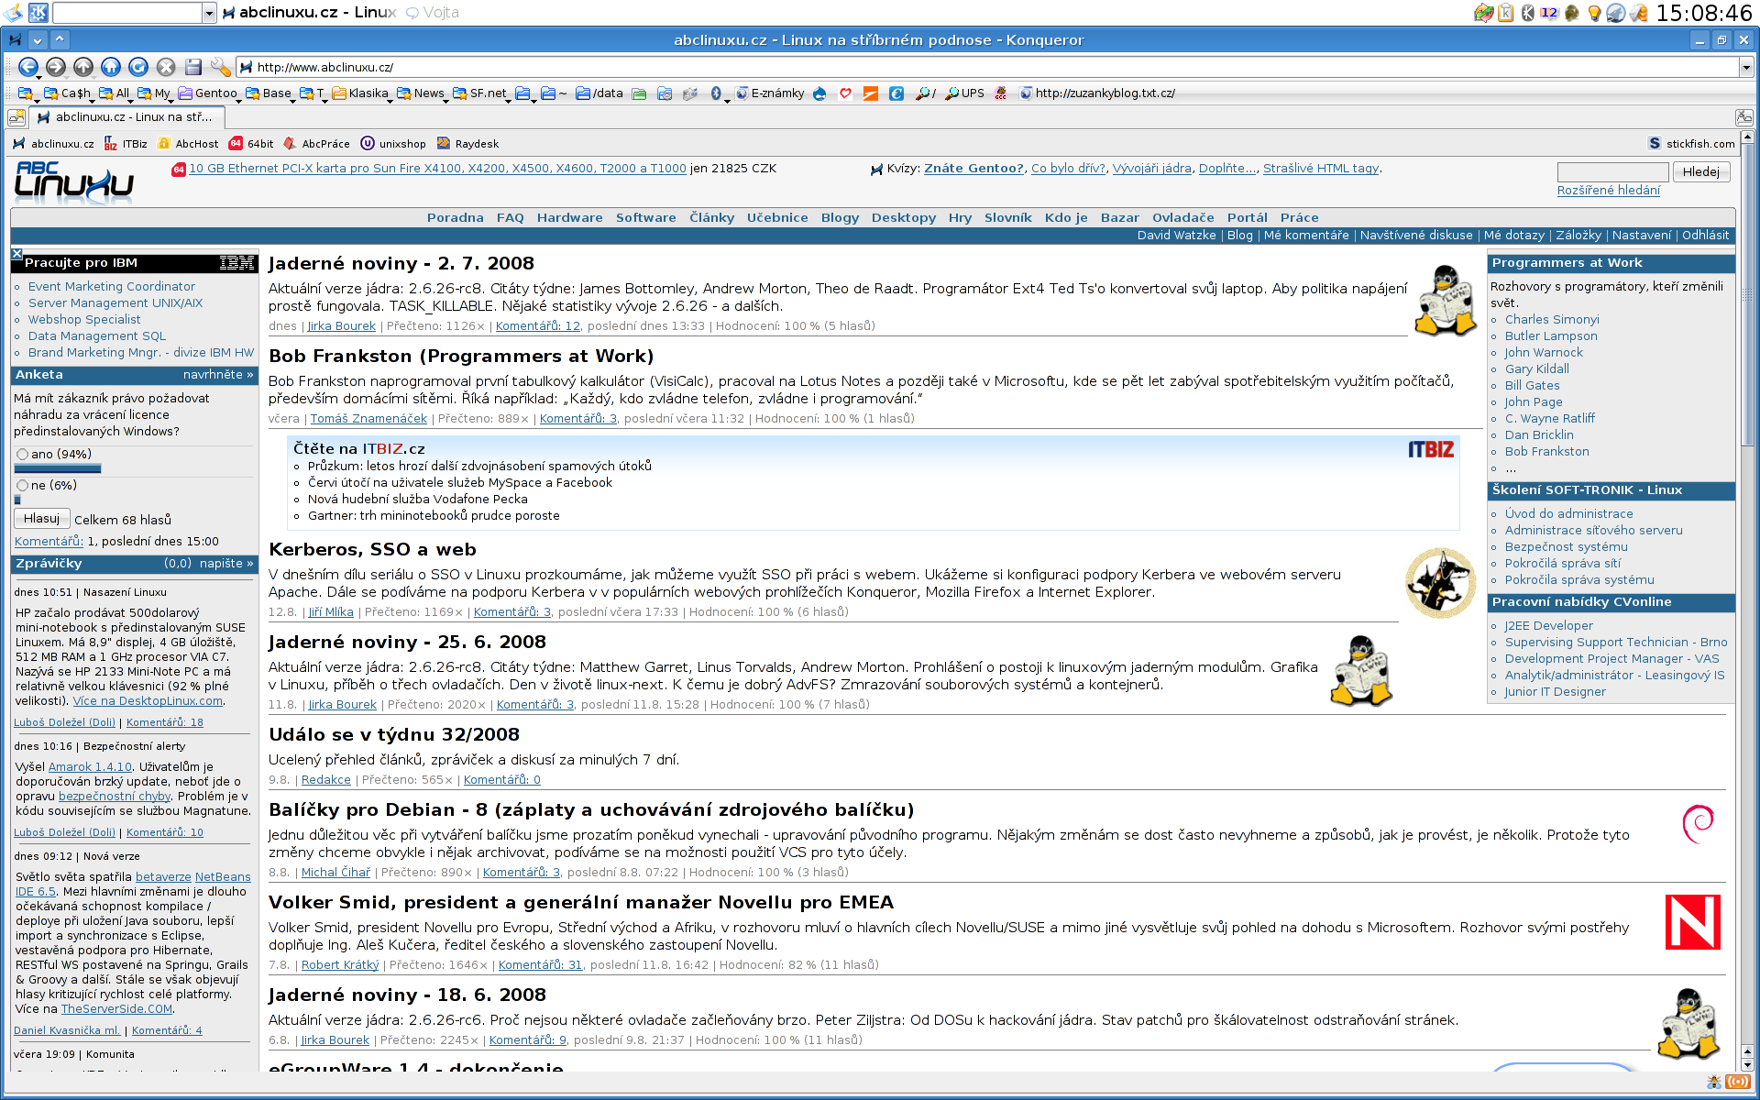Open the UPS search bookmark
Screen dimensions: 1760x1100
(964, 93)
